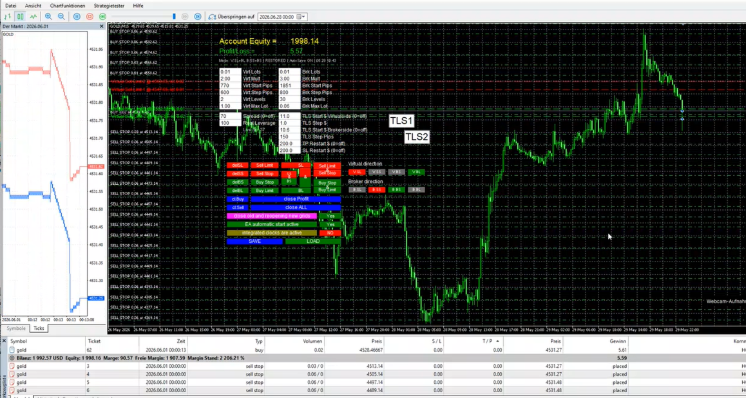
Task: Sort by the Ticket column header
Action: (112, 341)
